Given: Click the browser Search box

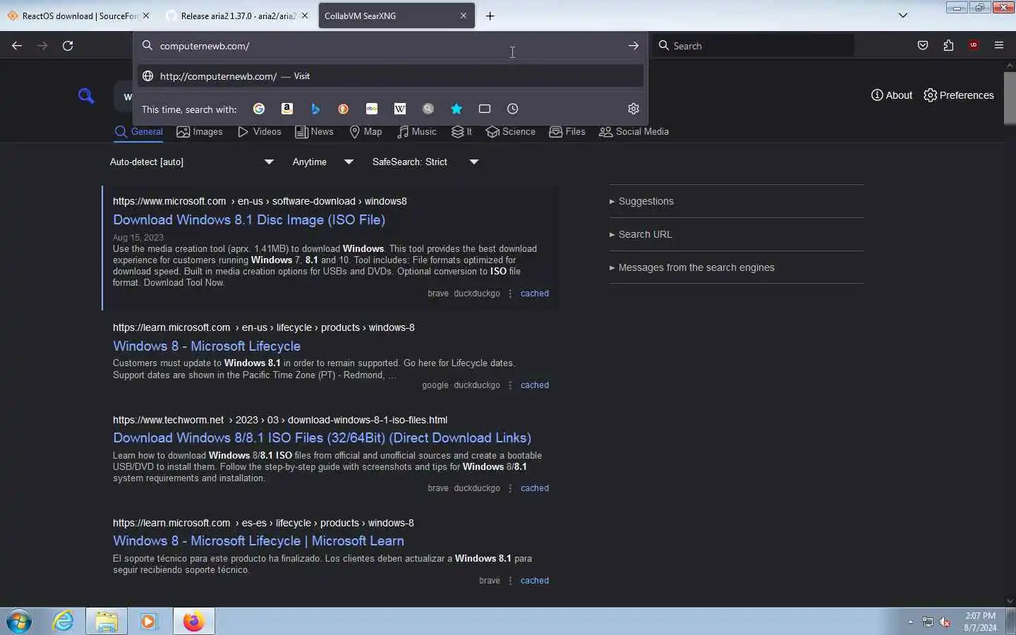Looking at the screenshot, I should pos(752,46).
